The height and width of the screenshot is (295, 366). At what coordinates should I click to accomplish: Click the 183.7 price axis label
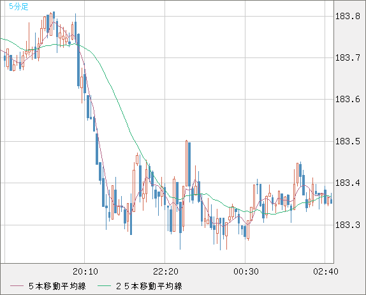pos(348,57)
